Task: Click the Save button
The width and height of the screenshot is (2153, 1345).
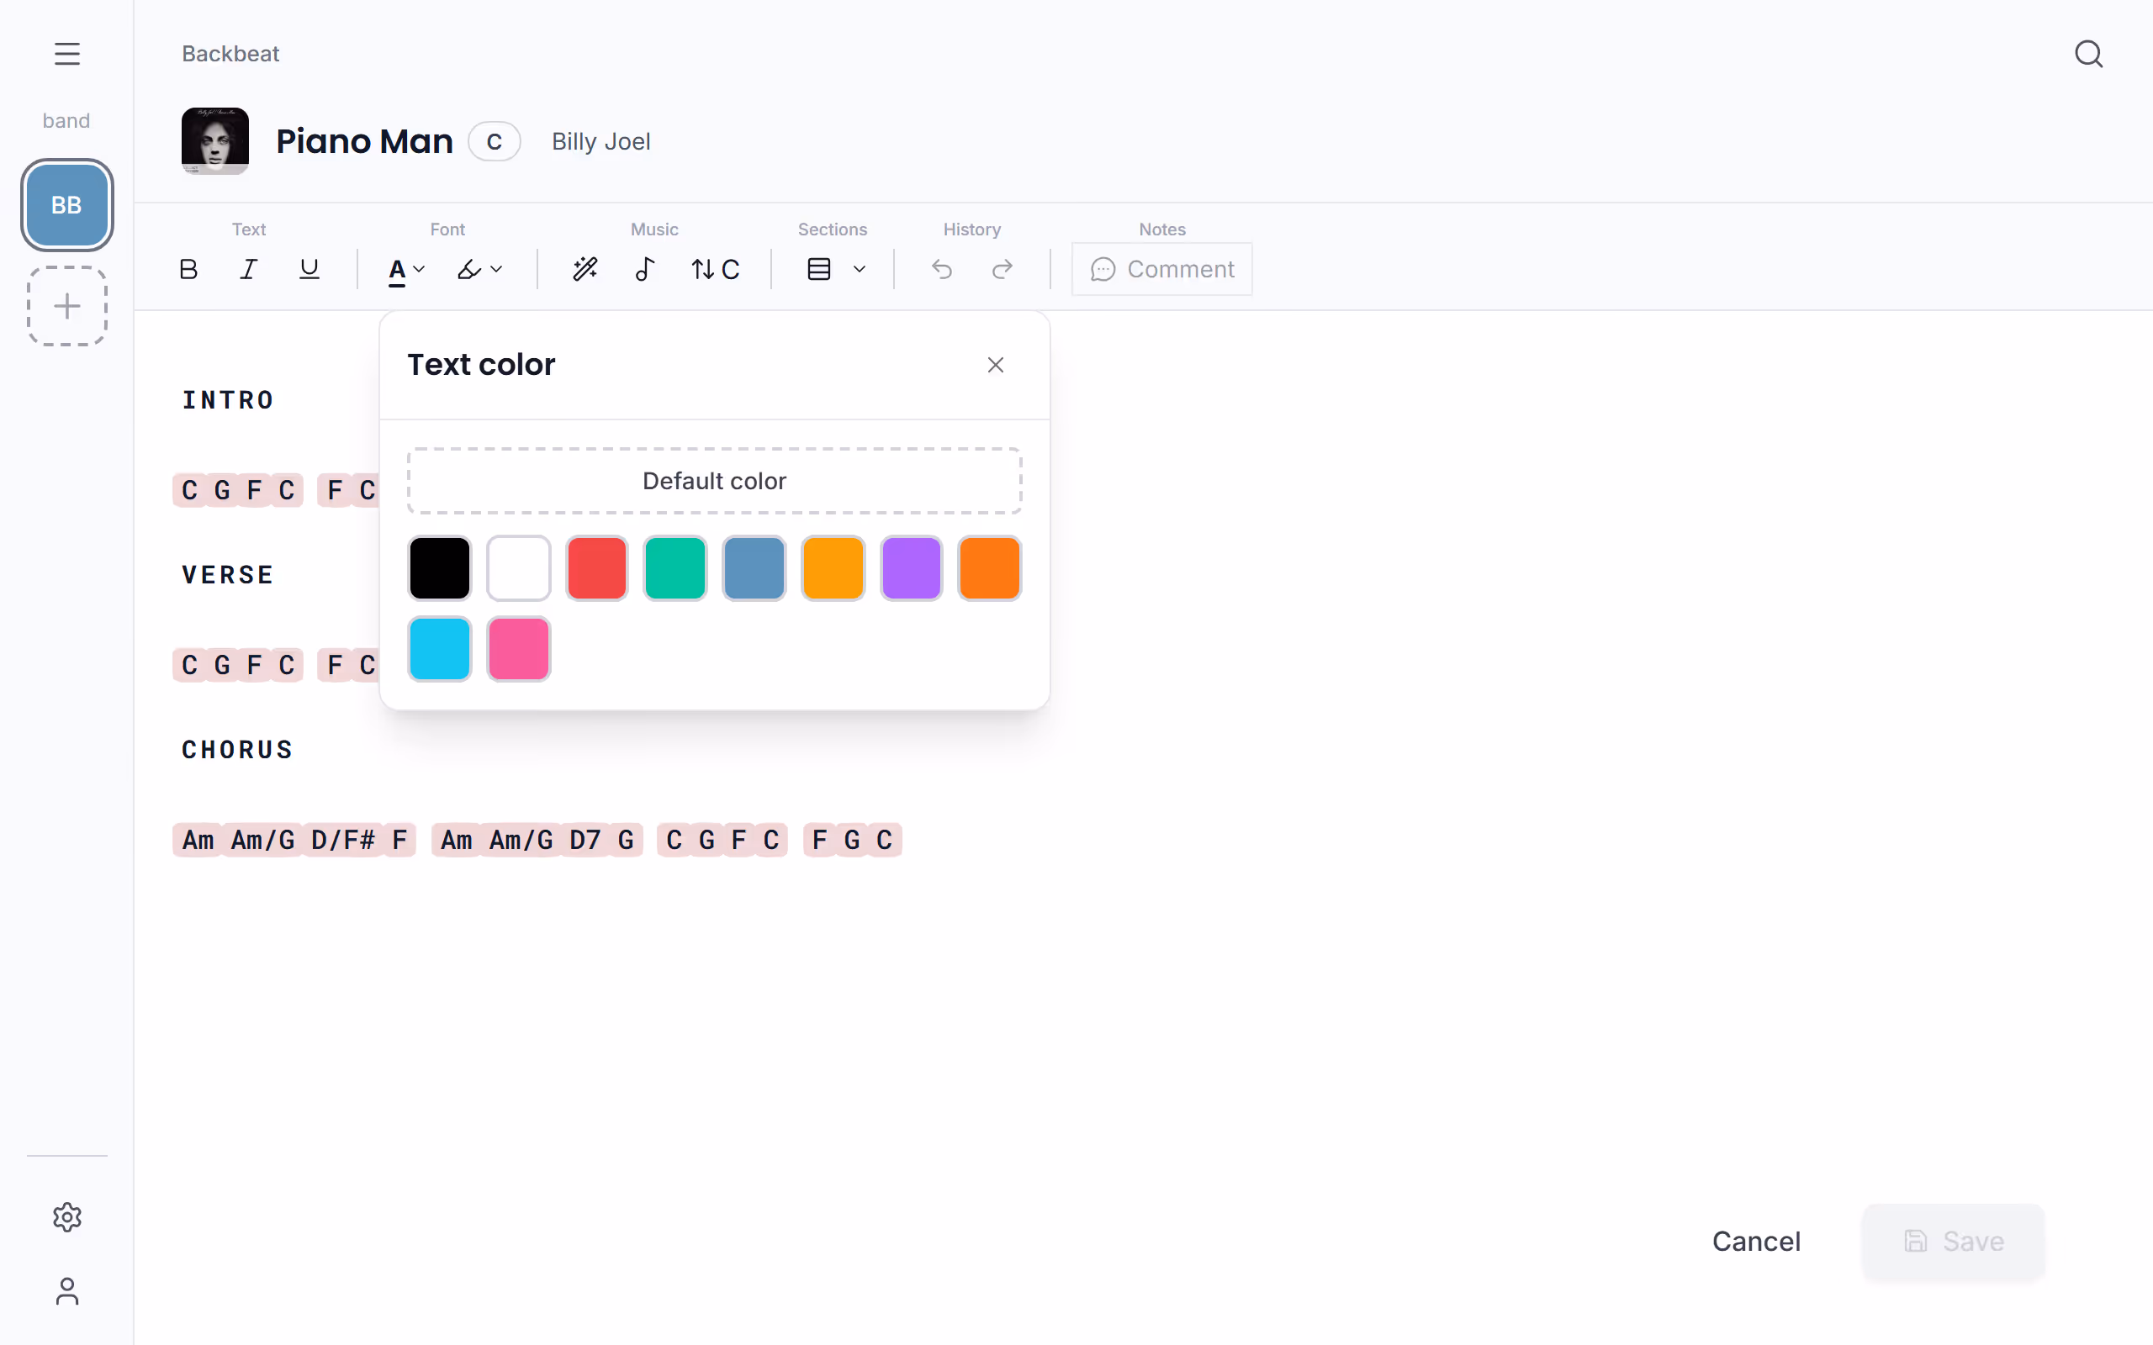Action: (x=1953, y=1241)
